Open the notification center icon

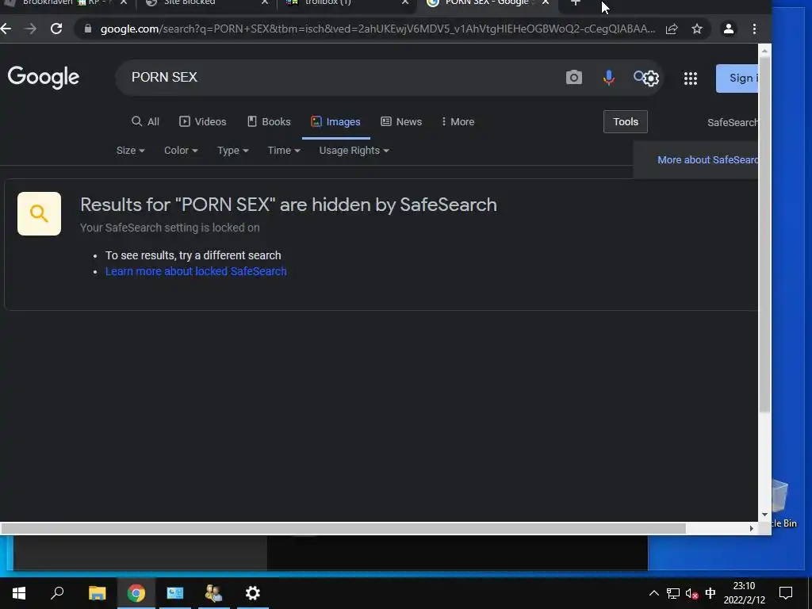(786, 593)
